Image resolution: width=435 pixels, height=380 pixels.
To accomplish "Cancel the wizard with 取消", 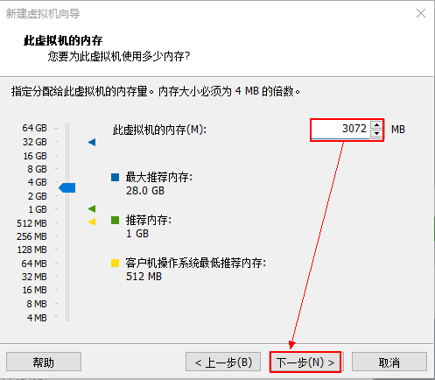I will pyautogui.click(x=389, y=362).
